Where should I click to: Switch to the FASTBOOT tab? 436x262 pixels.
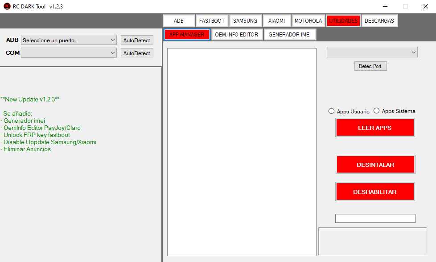coord(212,21)
